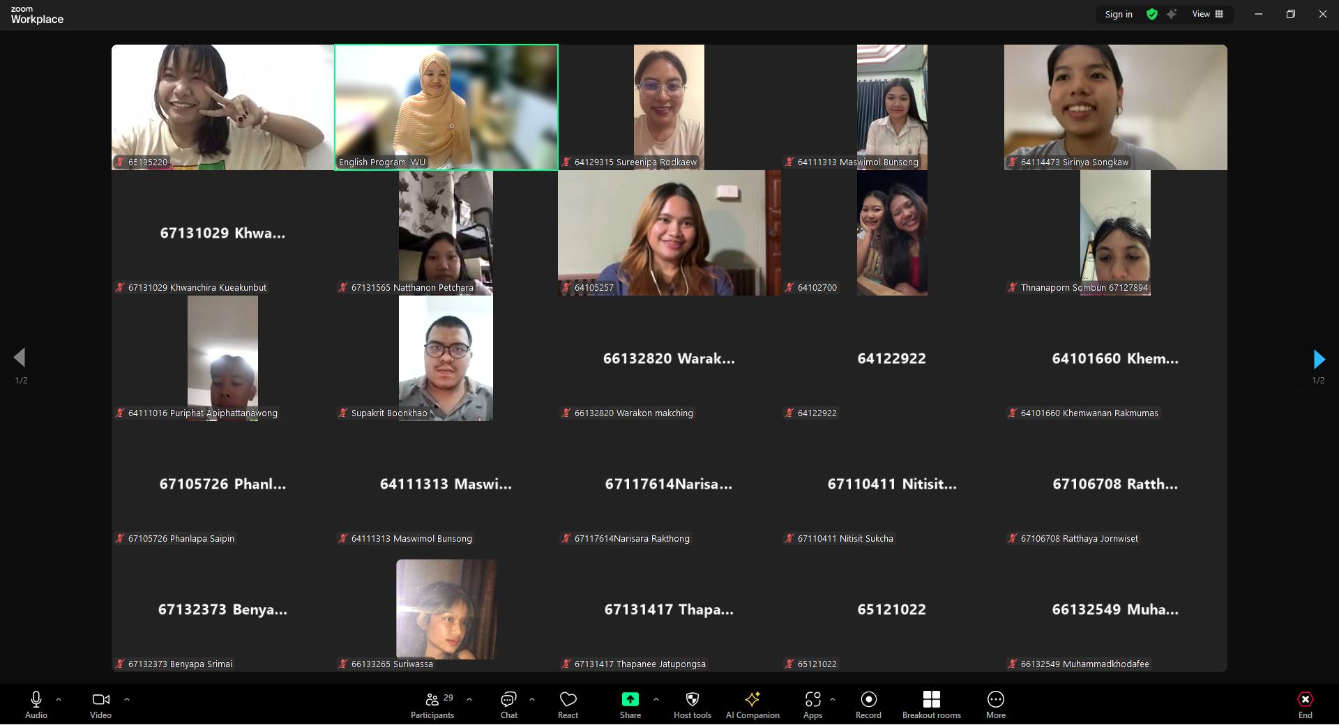This screenshot has width=1339, height=725.
Task: Open Host tools shield menu
Action: coord(692,705)
